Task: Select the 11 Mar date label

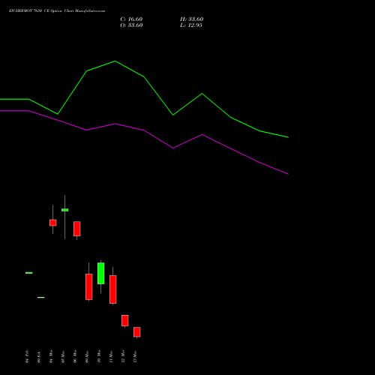Action: [111, 356]
